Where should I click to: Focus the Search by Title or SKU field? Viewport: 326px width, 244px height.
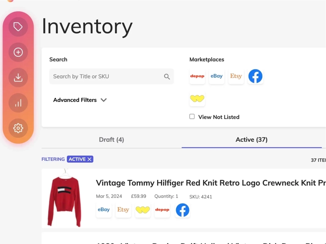(111, 76)
